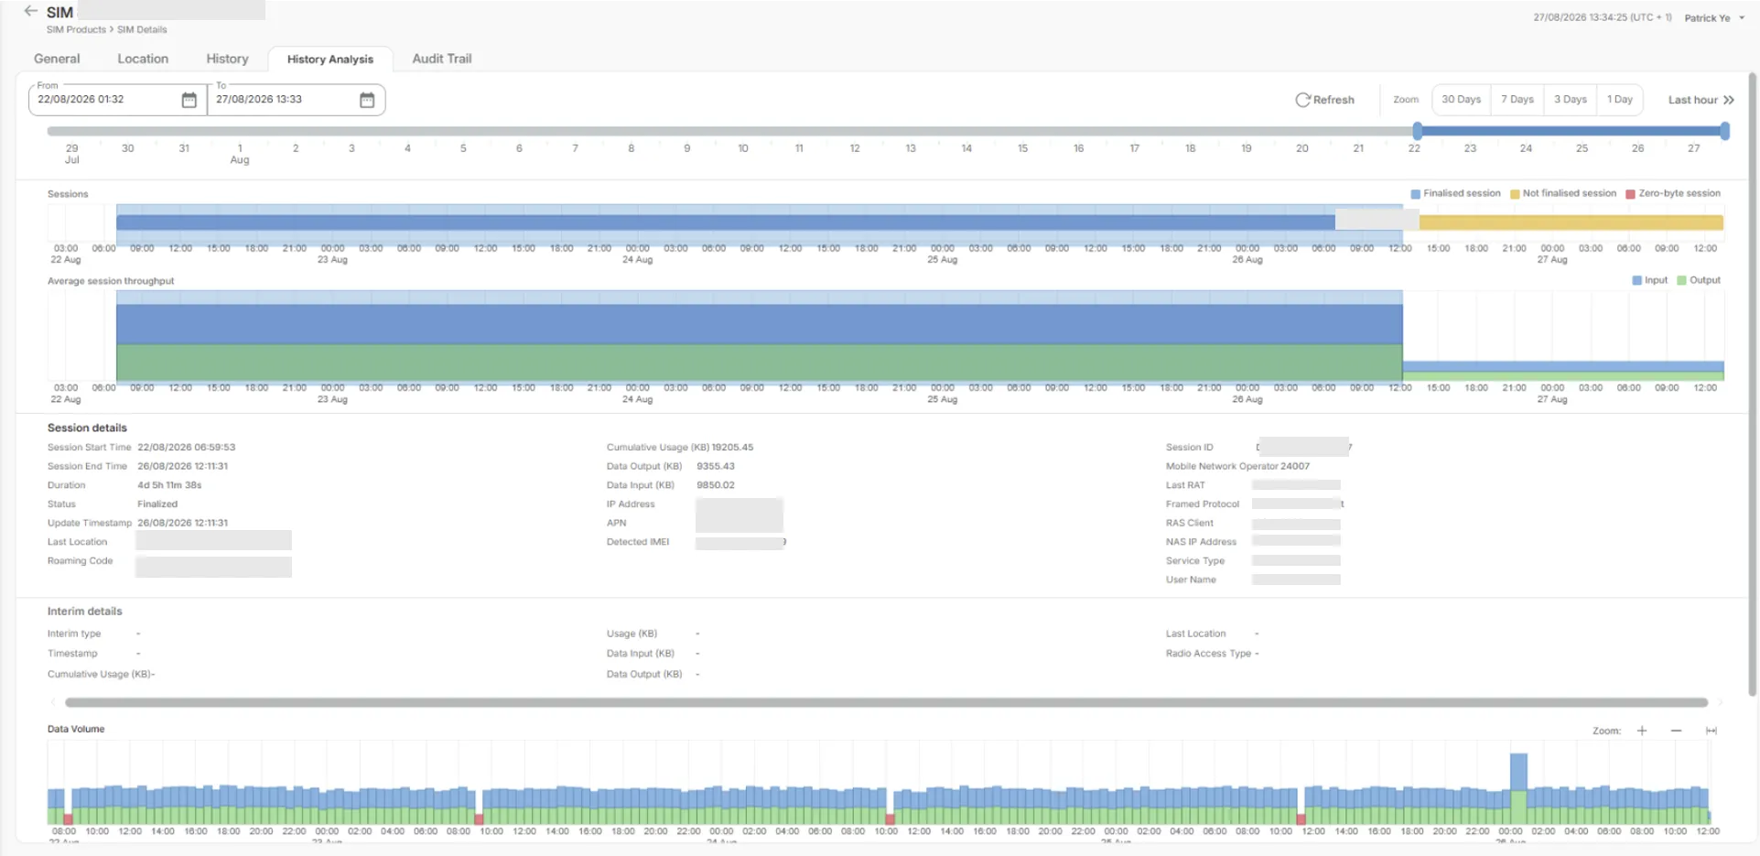Click the Interim details heading

click(x=84, y=611)
